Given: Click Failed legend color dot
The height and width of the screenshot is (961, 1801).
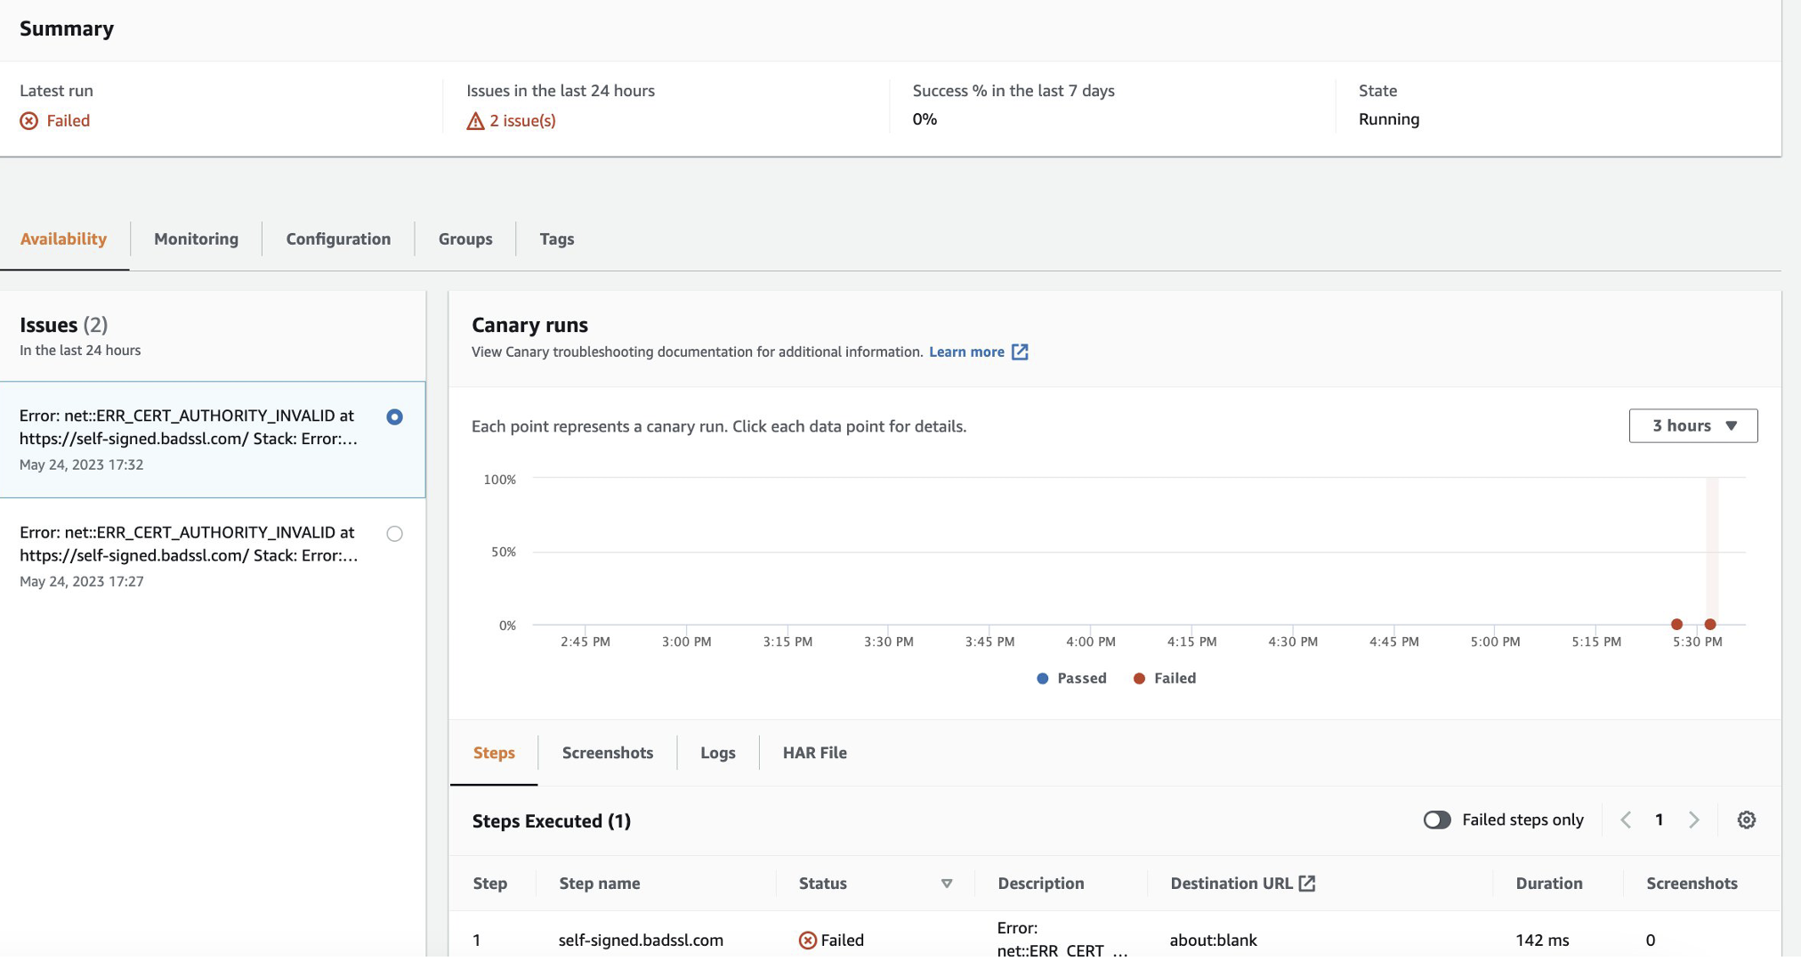Looking at the screenshot, I should coord(1139,679).
